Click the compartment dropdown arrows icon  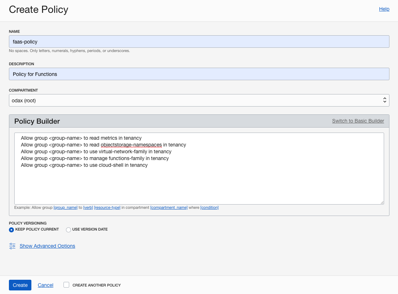(x=384, y=100)
